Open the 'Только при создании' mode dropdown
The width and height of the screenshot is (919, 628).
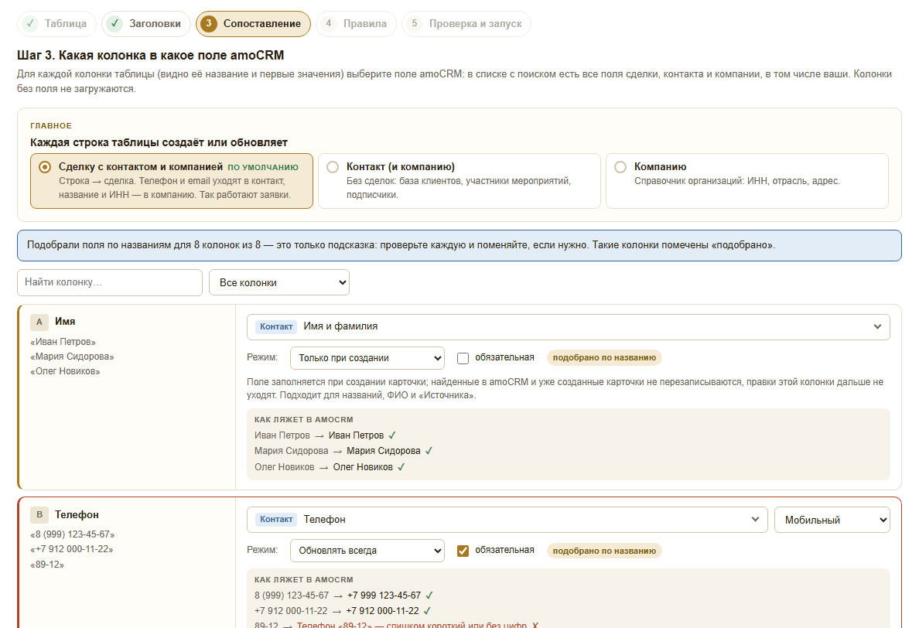tap(367, 358)
